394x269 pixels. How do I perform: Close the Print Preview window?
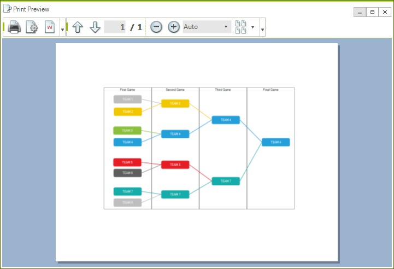(x=385, y=12)
